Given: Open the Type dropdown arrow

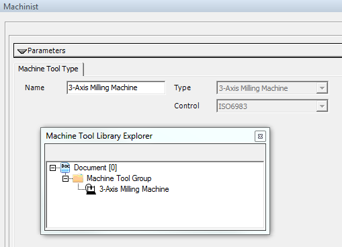Looking at the screenshot, I should (322, 88).
